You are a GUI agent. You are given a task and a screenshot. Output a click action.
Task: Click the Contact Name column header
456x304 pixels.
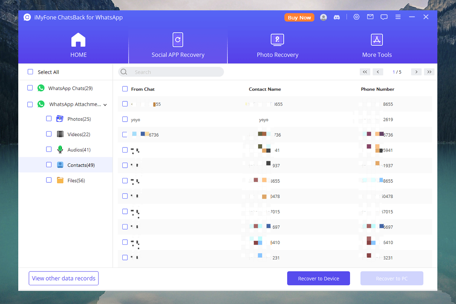tap(265, 89)
